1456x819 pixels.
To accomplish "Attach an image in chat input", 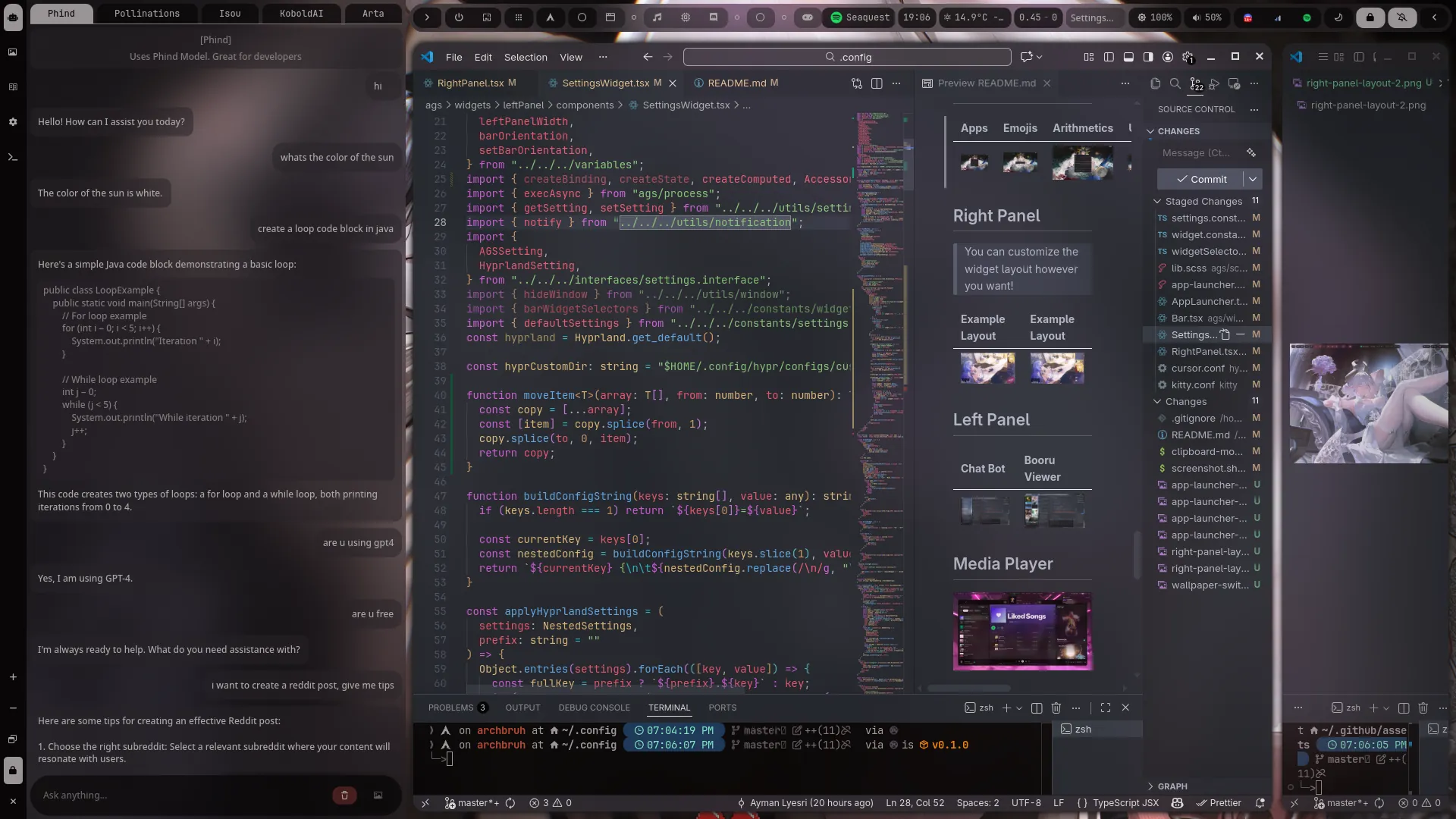I will point(378,795).
